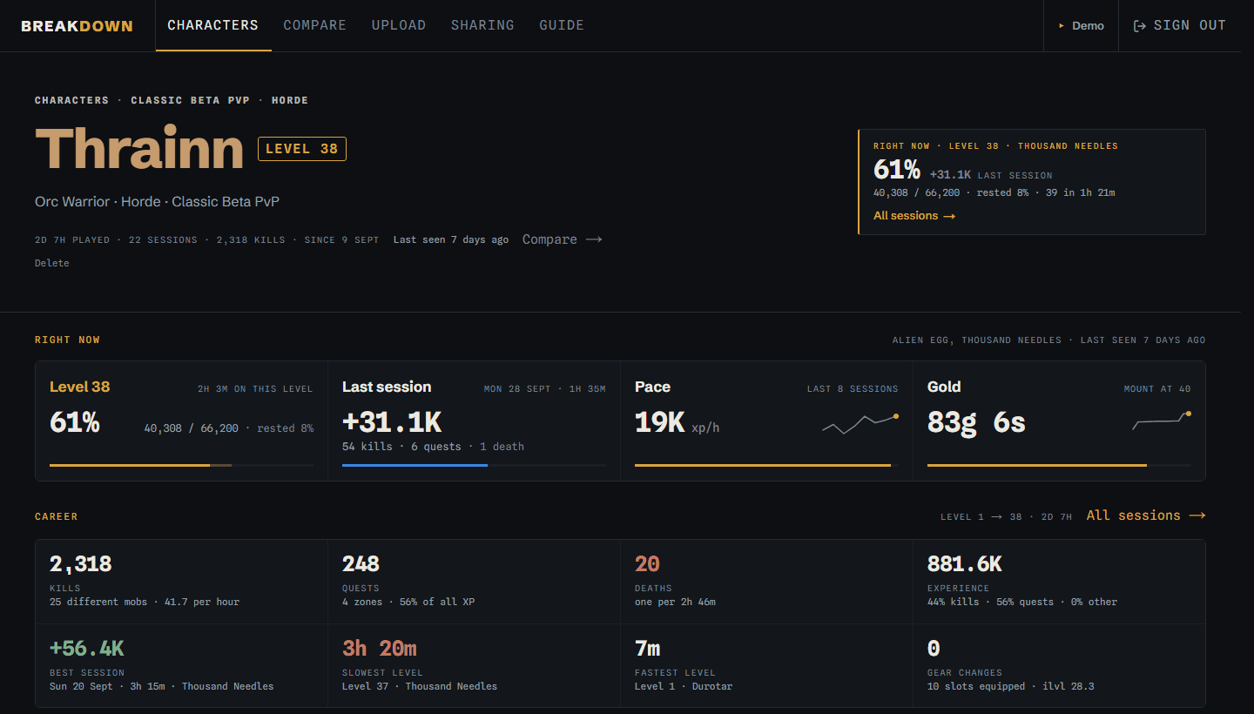Click the 2,318 kills career value
The width and height of the screenshot is (1254, 714).
(81, 564)
